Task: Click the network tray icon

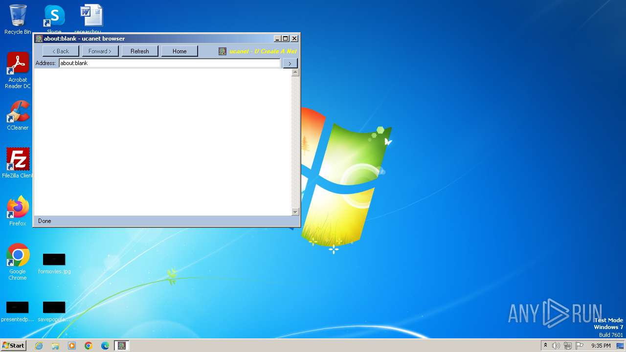Action: (x=568, y=346)
